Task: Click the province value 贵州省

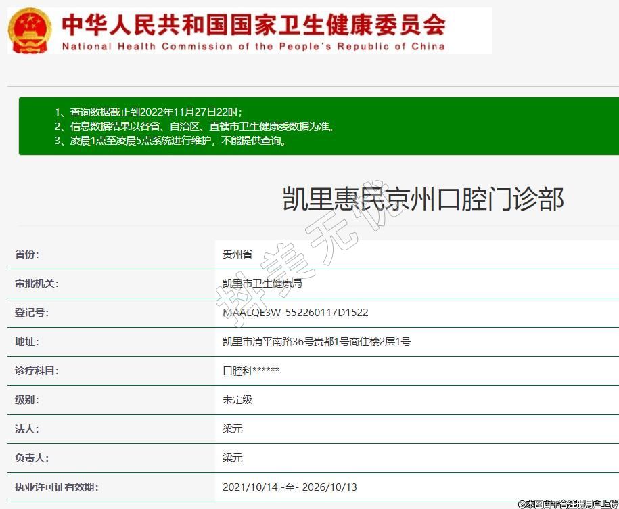Action: [x=237, y=255]
